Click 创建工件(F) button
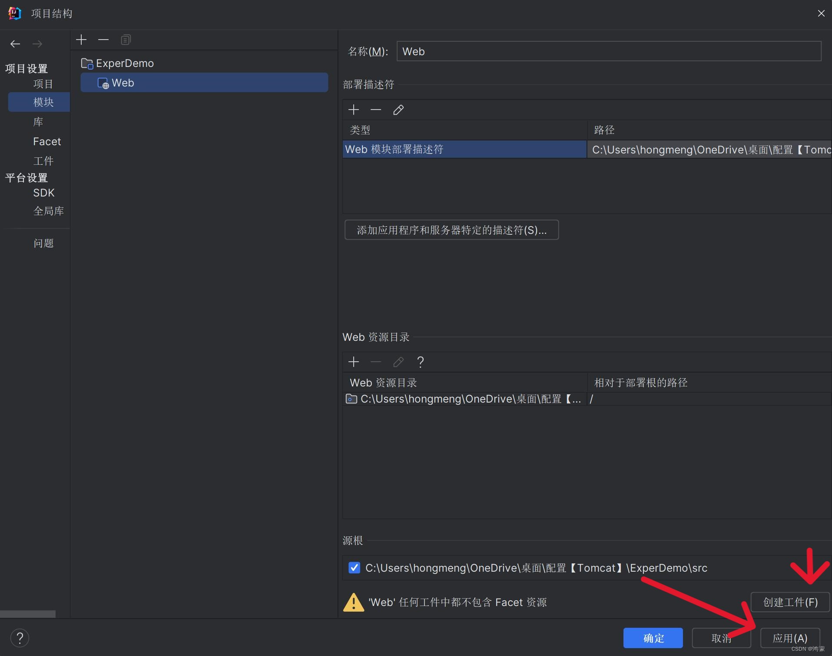Image resolution: width=832 pixels, height=656 pixels. [x=790, y=602]
